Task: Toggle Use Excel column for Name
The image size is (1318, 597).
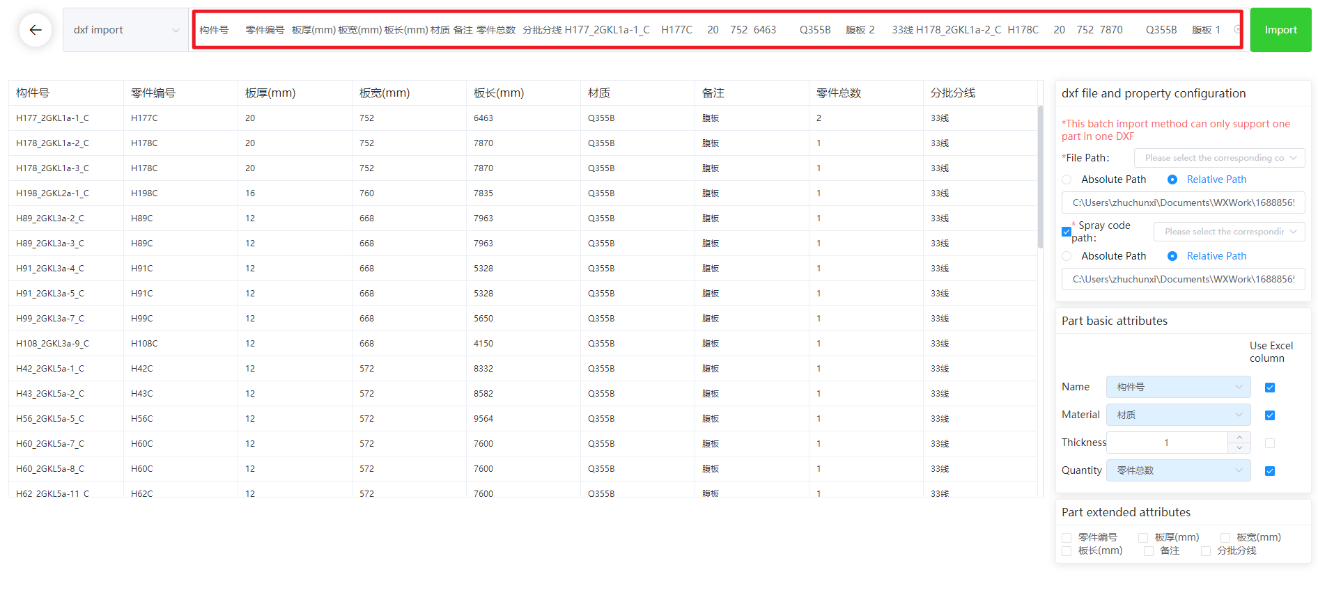Action: tap(1270, 388)
